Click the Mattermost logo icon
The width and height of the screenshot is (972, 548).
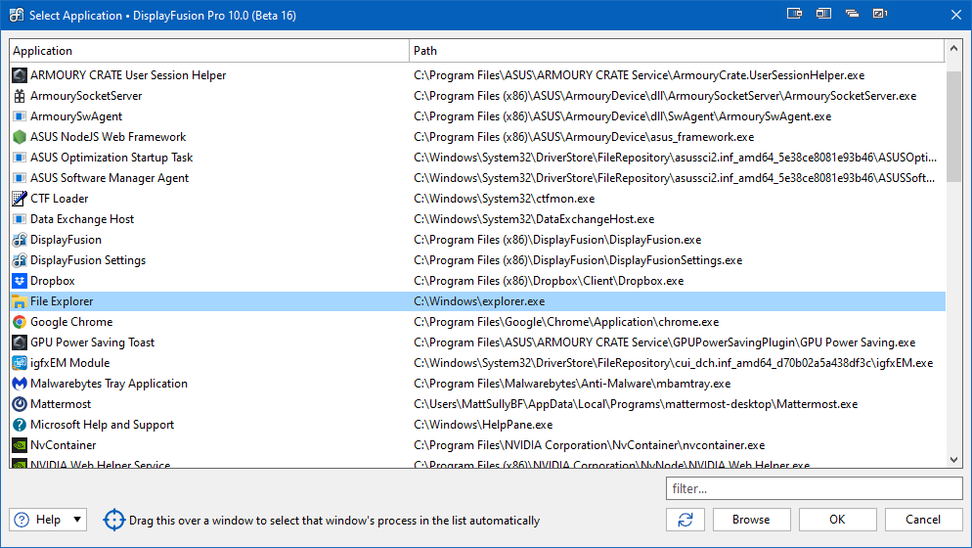tap(20, 404)
